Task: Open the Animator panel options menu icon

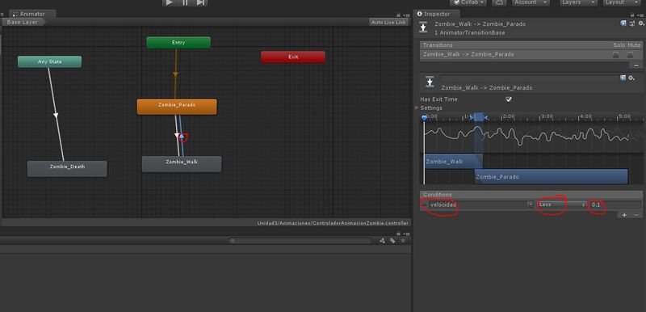Action: coord(406,15)
